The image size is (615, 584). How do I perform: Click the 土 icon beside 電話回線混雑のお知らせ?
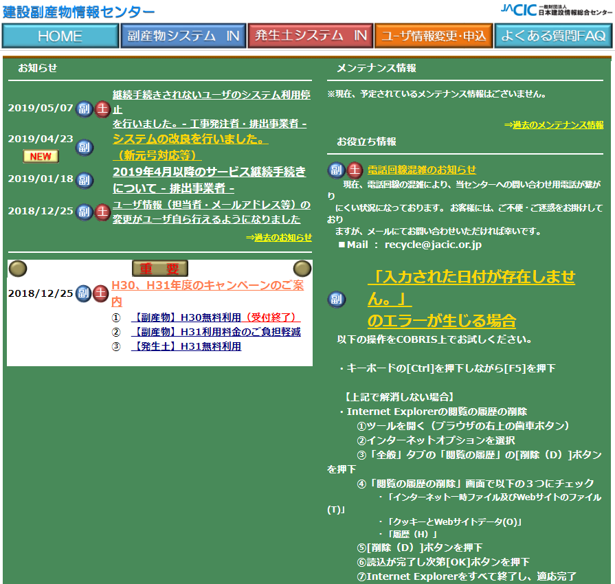355,170
